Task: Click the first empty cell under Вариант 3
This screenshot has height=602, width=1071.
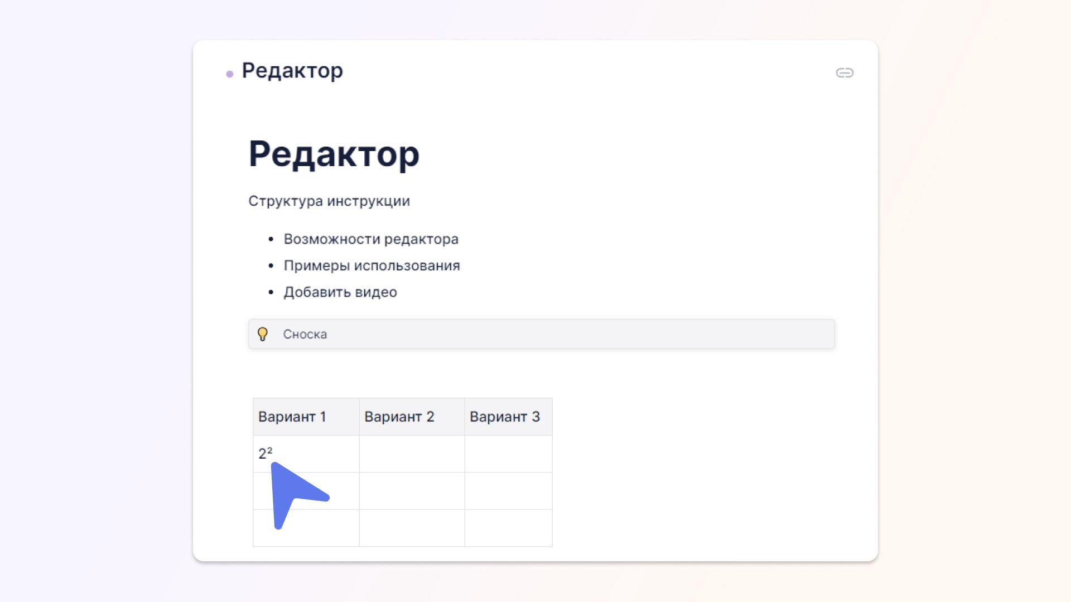Action: [508, 454]
